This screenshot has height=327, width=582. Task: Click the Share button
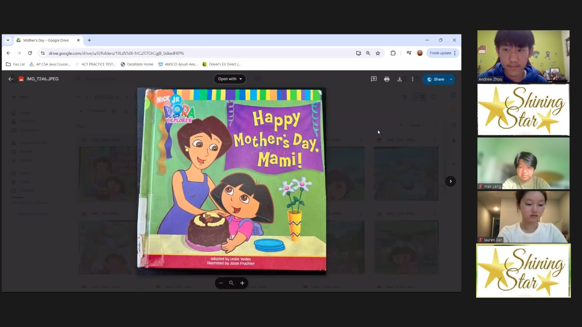(x=435, y=79)
